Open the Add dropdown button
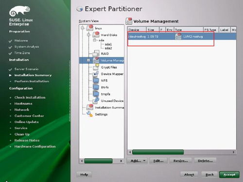 (137, 161)
